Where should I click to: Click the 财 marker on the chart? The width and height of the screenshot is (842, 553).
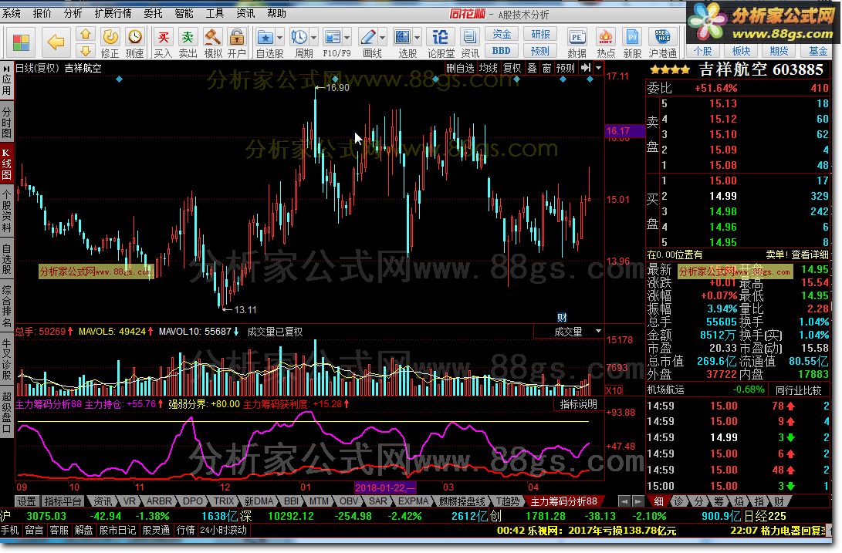[562, 317]
